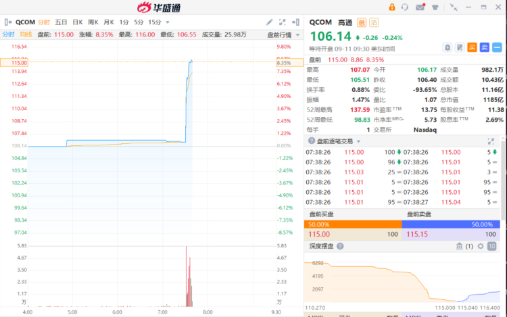Collapse the left panel beside QCOM
The image size is (507, 317).
click(x=8, y=22)
